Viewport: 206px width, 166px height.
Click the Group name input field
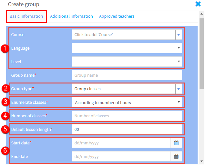click(127, 75)
